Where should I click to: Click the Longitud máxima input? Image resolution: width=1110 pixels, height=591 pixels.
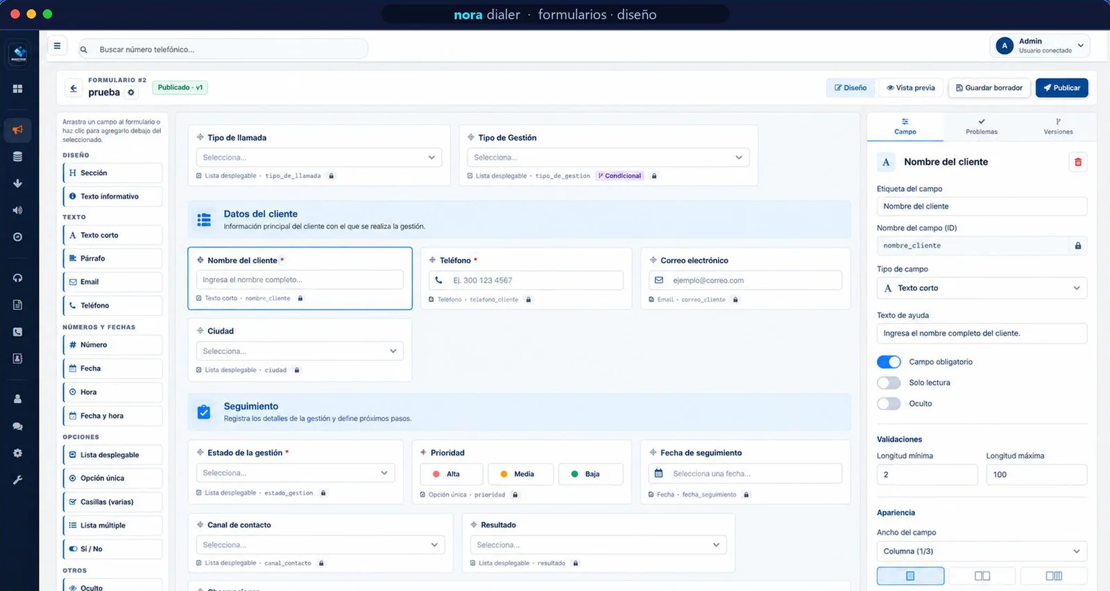pos(1036,475)
